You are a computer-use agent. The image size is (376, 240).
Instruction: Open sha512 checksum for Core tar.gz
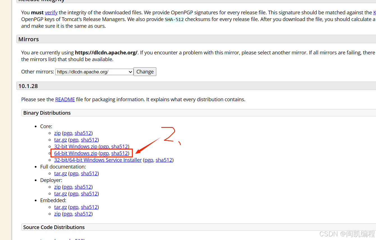(x=89, y=140)
